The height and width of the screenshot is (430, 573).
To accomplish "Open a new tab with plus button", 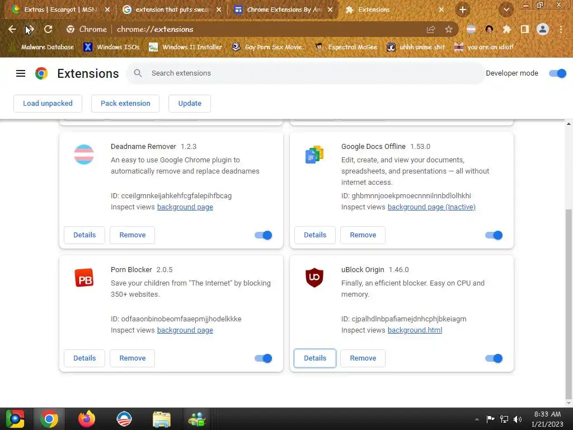I will point(463,10).
